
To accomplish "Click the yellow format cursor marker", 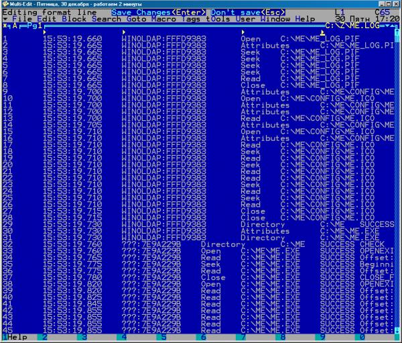I will coord(322,33).
